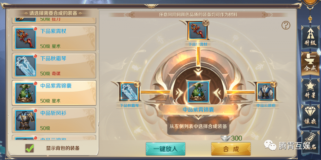Remove 下品紫霄杖 from top material slot

pyautogui.click(x=206, y=22)
